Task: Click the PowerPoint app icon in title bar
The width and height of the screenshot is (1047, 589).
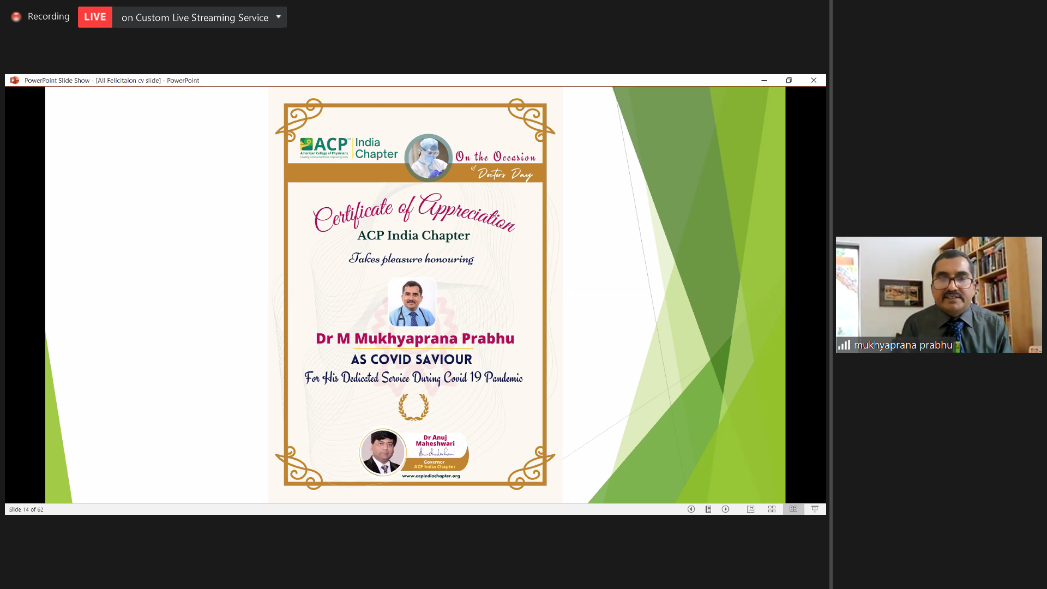Action: 15,80
